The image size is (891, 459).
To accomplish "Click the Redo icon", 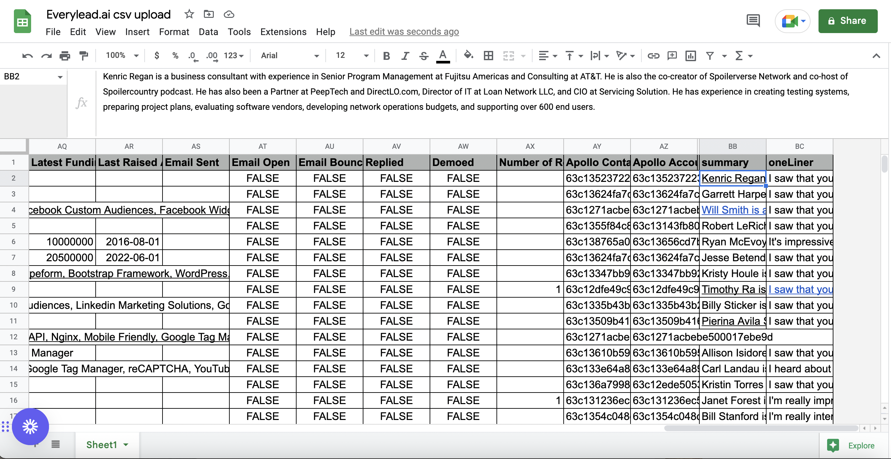I will coord(46,56).
